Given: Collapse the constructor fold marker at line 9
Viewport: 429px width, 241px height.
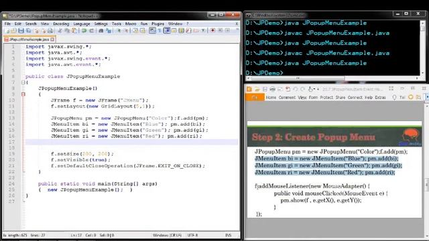Looking at the screenshot, I should click(23, 94).
